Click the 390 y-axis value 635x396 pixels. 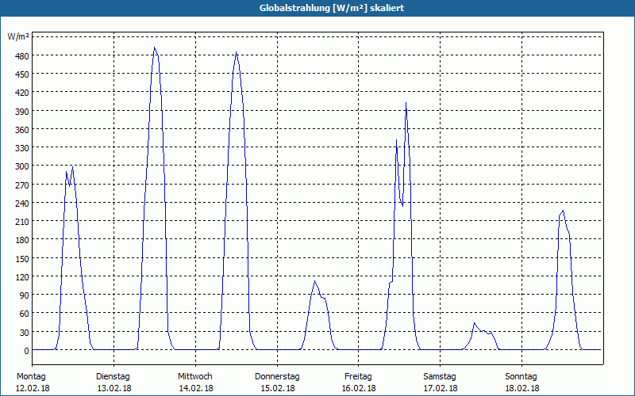[21, 112]
